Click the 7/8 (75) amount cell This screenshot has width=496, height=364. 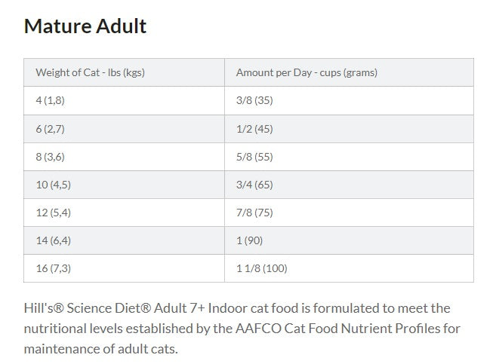click(x=349, y=213)
